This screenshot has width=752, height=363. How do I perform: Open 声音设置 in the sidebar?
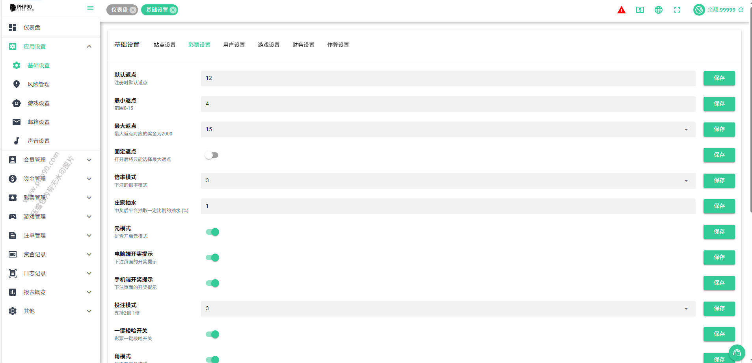39,141
